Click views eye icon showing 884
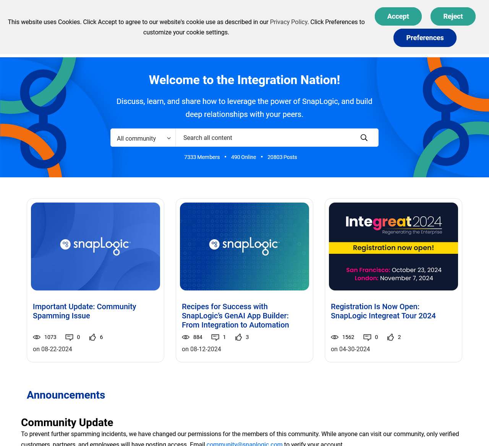The width and height of the screenshot is (489, 446). [x=186, y=337]
